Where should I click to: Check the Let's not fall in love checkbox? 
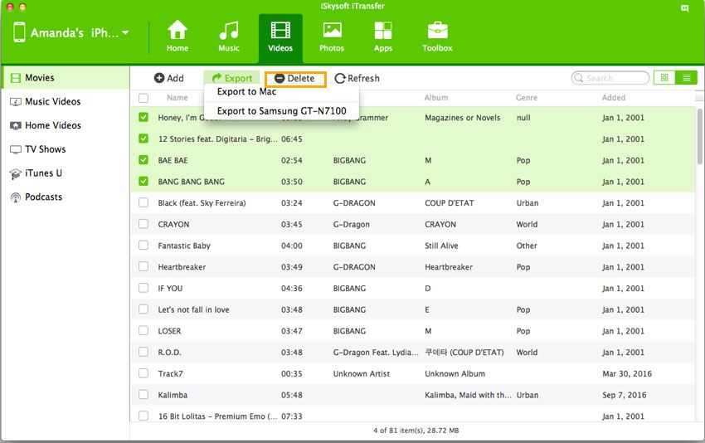[x=143, y=309]
